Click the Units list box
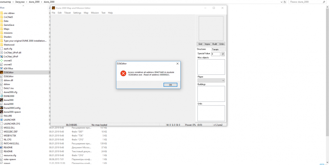The width and height of the screenshot is (329, 165). (x=211, y=113)
